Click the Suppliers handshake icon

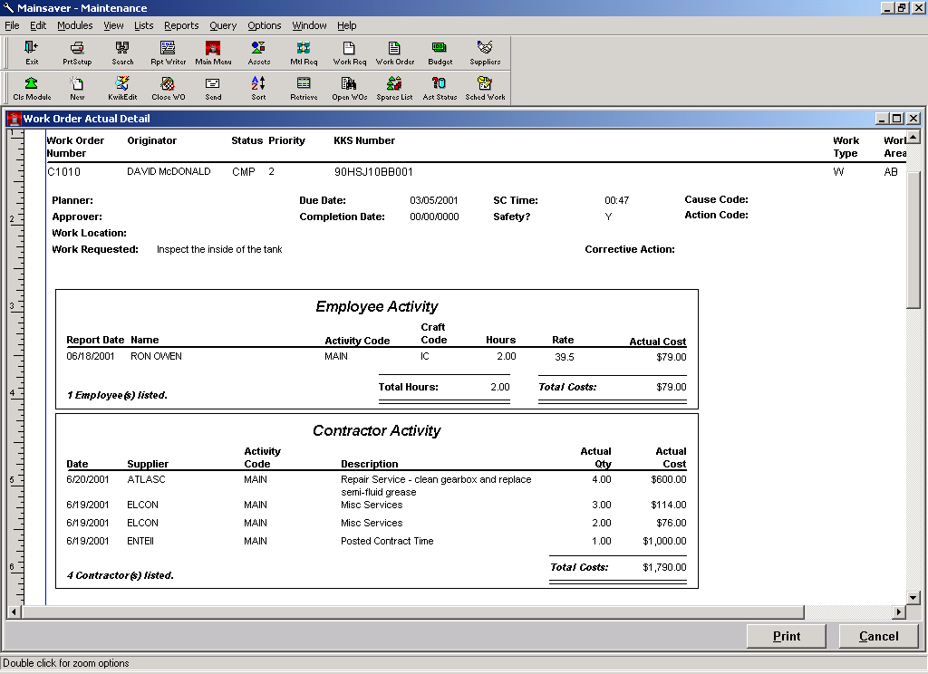485,53
